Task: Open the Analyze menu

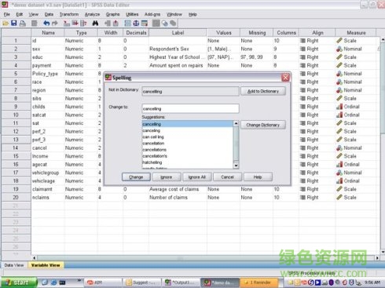Action: [92, 14]
